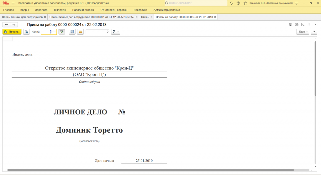321x175 pixels.
Task: Open the three dots more actions menu
Action: point(309,25)
